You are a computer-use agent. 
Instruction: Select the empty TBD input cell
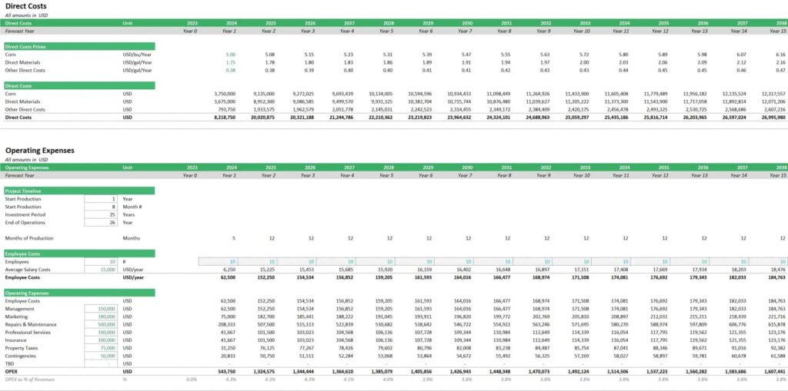[101, 363]
